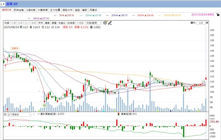Click the 705.46 indicator value label

[214, 122]
